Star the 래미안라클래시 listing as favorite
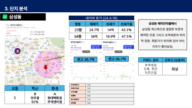This screenshot has width=192, height=108. 24,25
